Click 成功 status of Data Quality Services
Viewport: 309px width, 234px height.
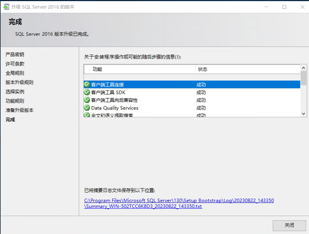(x=201, y=108)
